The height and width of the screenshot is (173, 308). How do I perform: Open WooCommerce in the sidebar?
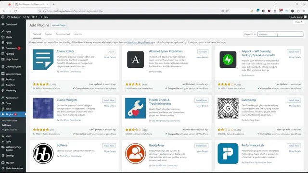coord(13,74)
